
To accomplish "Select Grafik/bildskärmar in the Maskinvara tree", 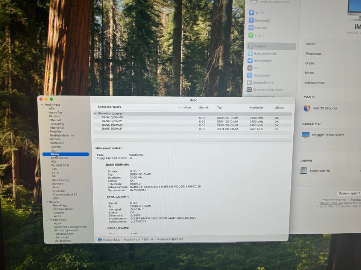I will pyautogui.click(x=62, y=135).
